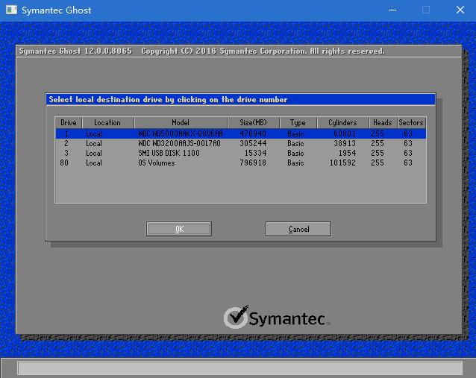The width and height of the screenshot is (476, 378).
Task: Click size value 796918
Action: pos(253,163)
